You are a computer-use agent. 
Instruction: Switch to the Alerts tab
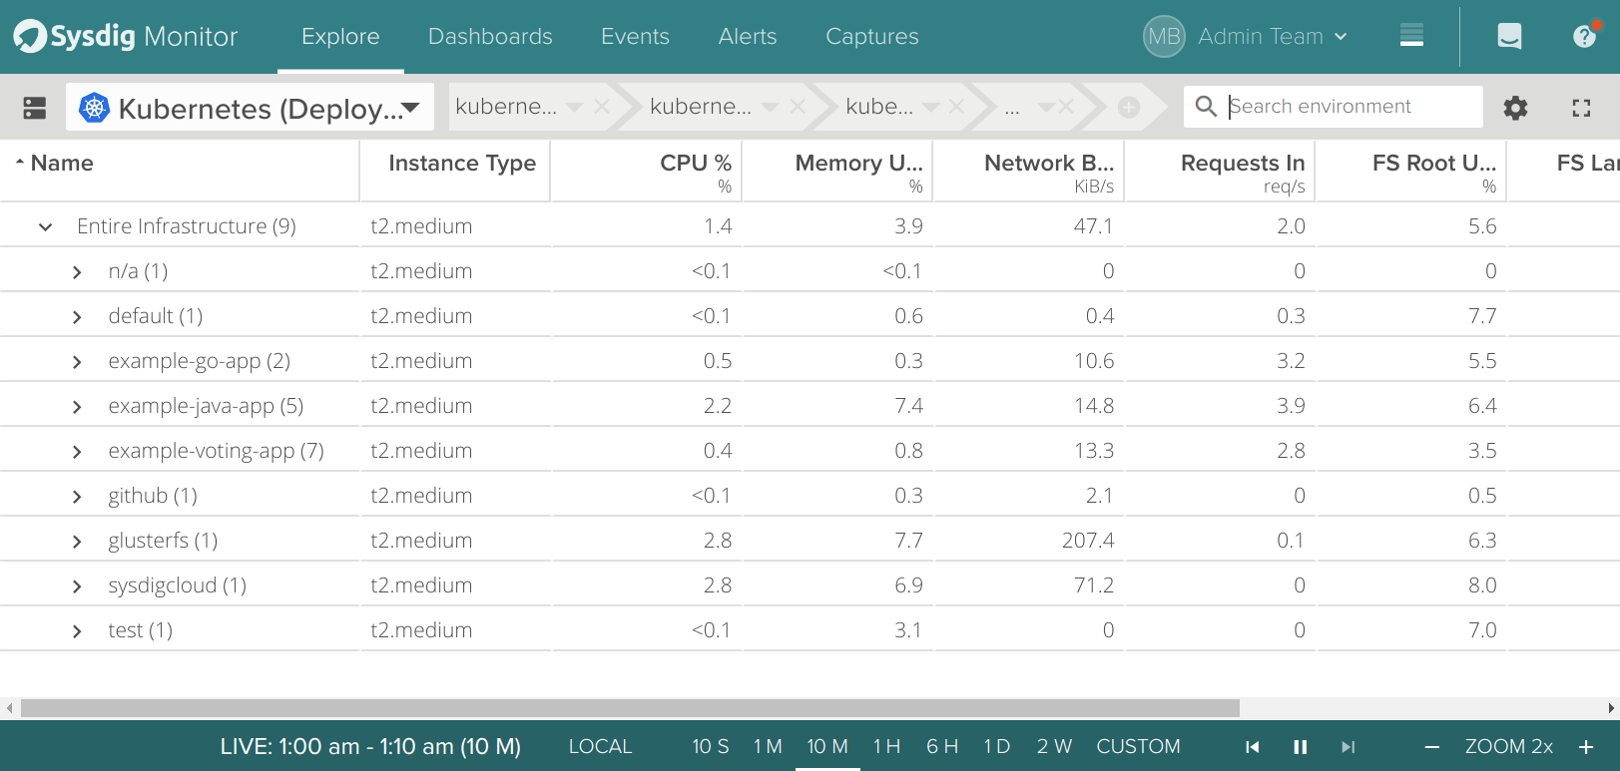click(x=748, y=37)
